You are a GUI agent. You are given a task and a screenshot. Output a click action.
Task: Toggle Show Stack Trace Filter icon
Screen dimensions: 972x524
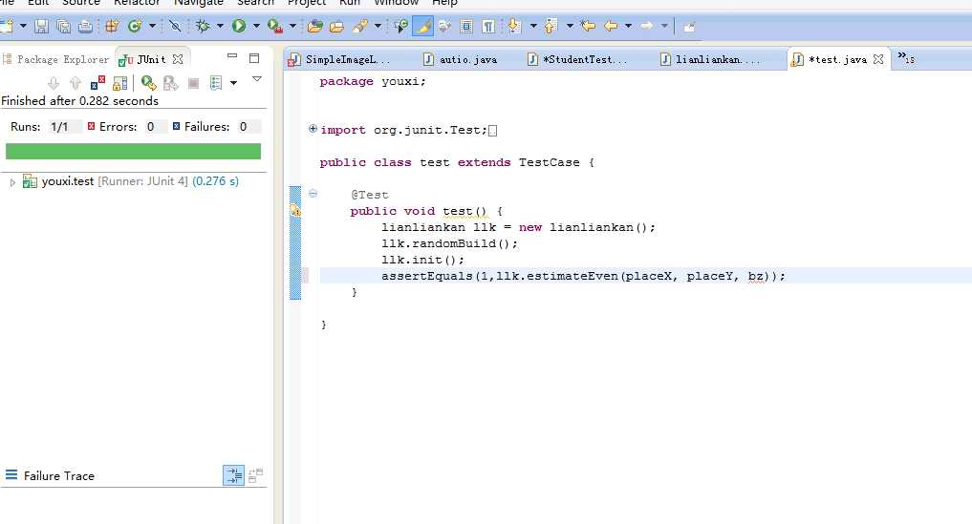point(234,475)
